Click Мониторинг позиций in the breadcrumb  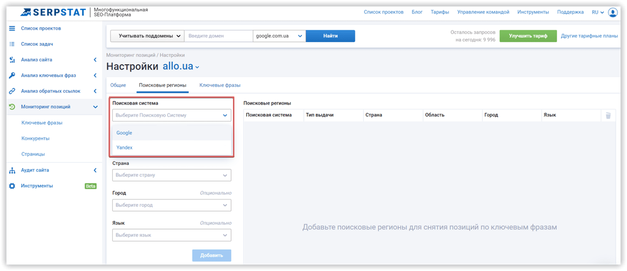[131, 55]
